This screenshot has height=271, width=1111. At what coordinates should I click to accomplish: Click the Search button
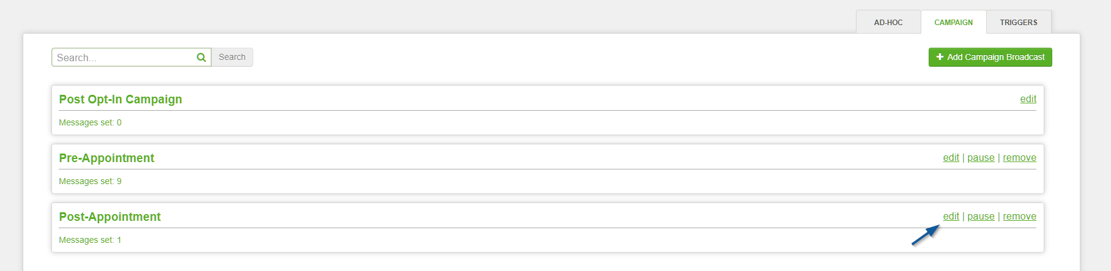click(x=232, y=57)
